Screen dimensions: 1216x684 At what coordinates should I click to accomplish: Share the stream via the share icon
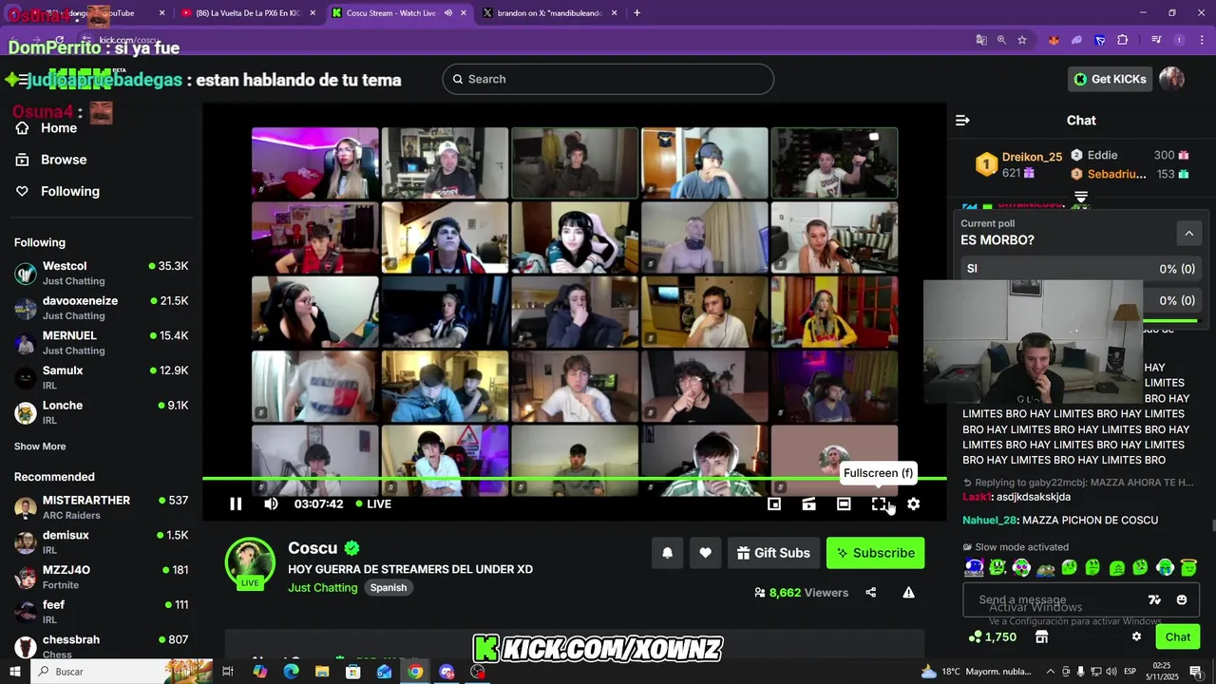(870, 593)
